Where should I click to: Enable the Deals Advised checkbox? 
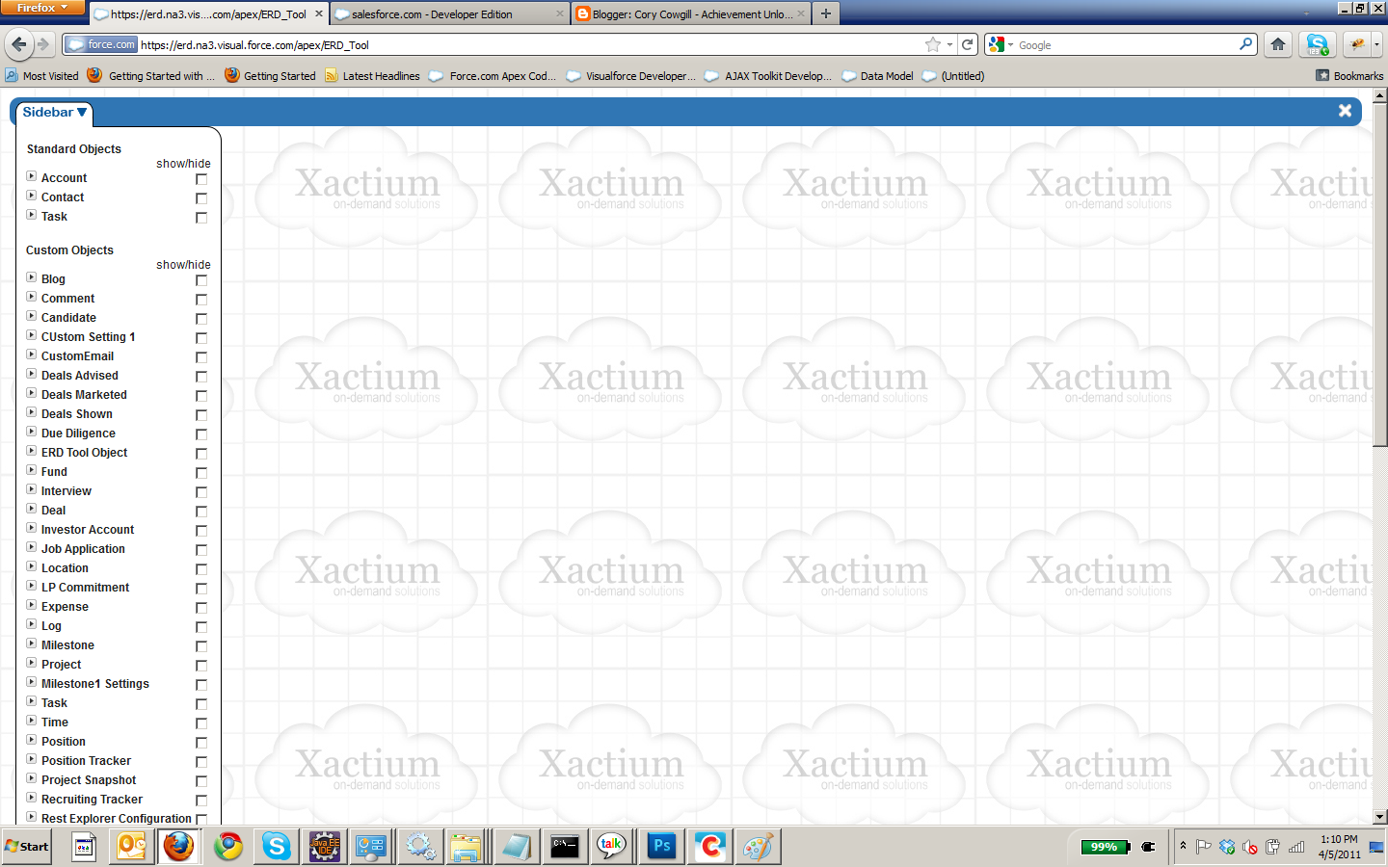click(201, 377)
